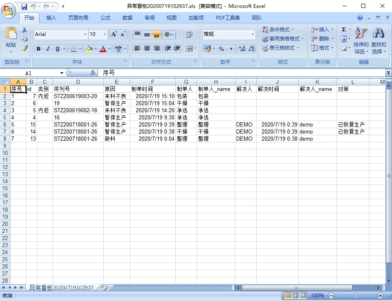
Task: Click the AutoSum sigma icon
Action: (x=344, y=30)
